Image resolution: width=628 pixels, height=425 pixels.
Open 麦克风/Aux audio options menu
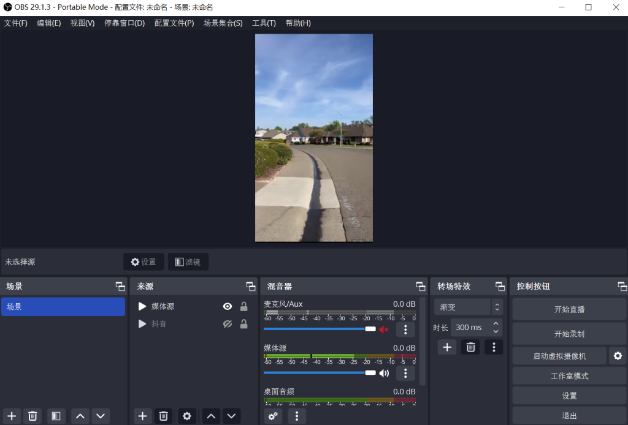click(x=405, y=329)
